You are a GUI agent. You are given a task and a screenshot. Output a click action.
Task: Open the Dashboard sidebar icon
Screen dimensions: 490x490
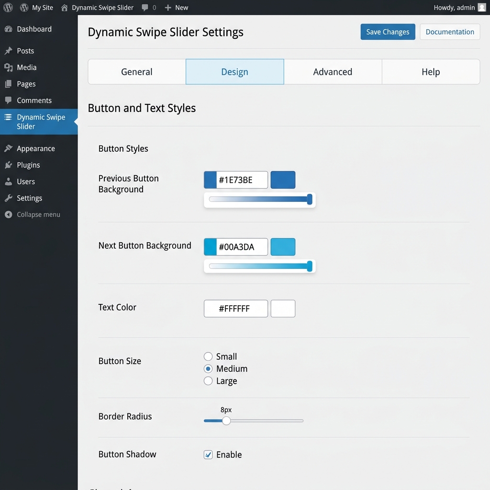[9, 29]
